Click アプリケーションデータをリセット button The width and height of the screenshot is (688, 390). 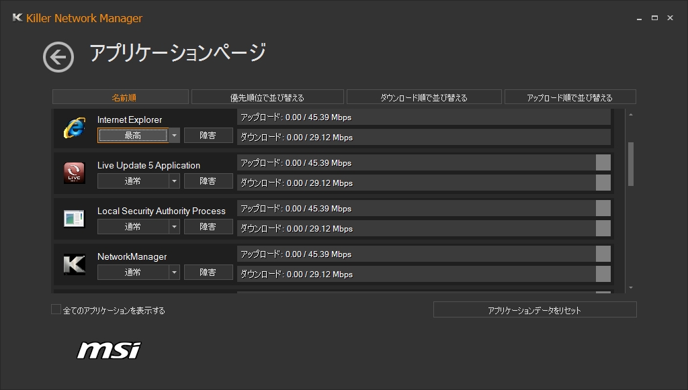[x=535, y=309]
